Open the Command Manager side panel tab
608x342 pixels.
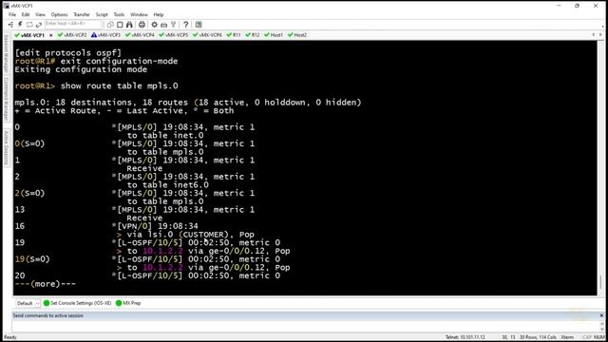tap(7, 99)
